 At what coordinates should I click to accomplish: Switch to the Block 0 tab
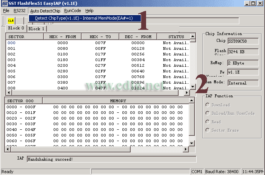16,28
